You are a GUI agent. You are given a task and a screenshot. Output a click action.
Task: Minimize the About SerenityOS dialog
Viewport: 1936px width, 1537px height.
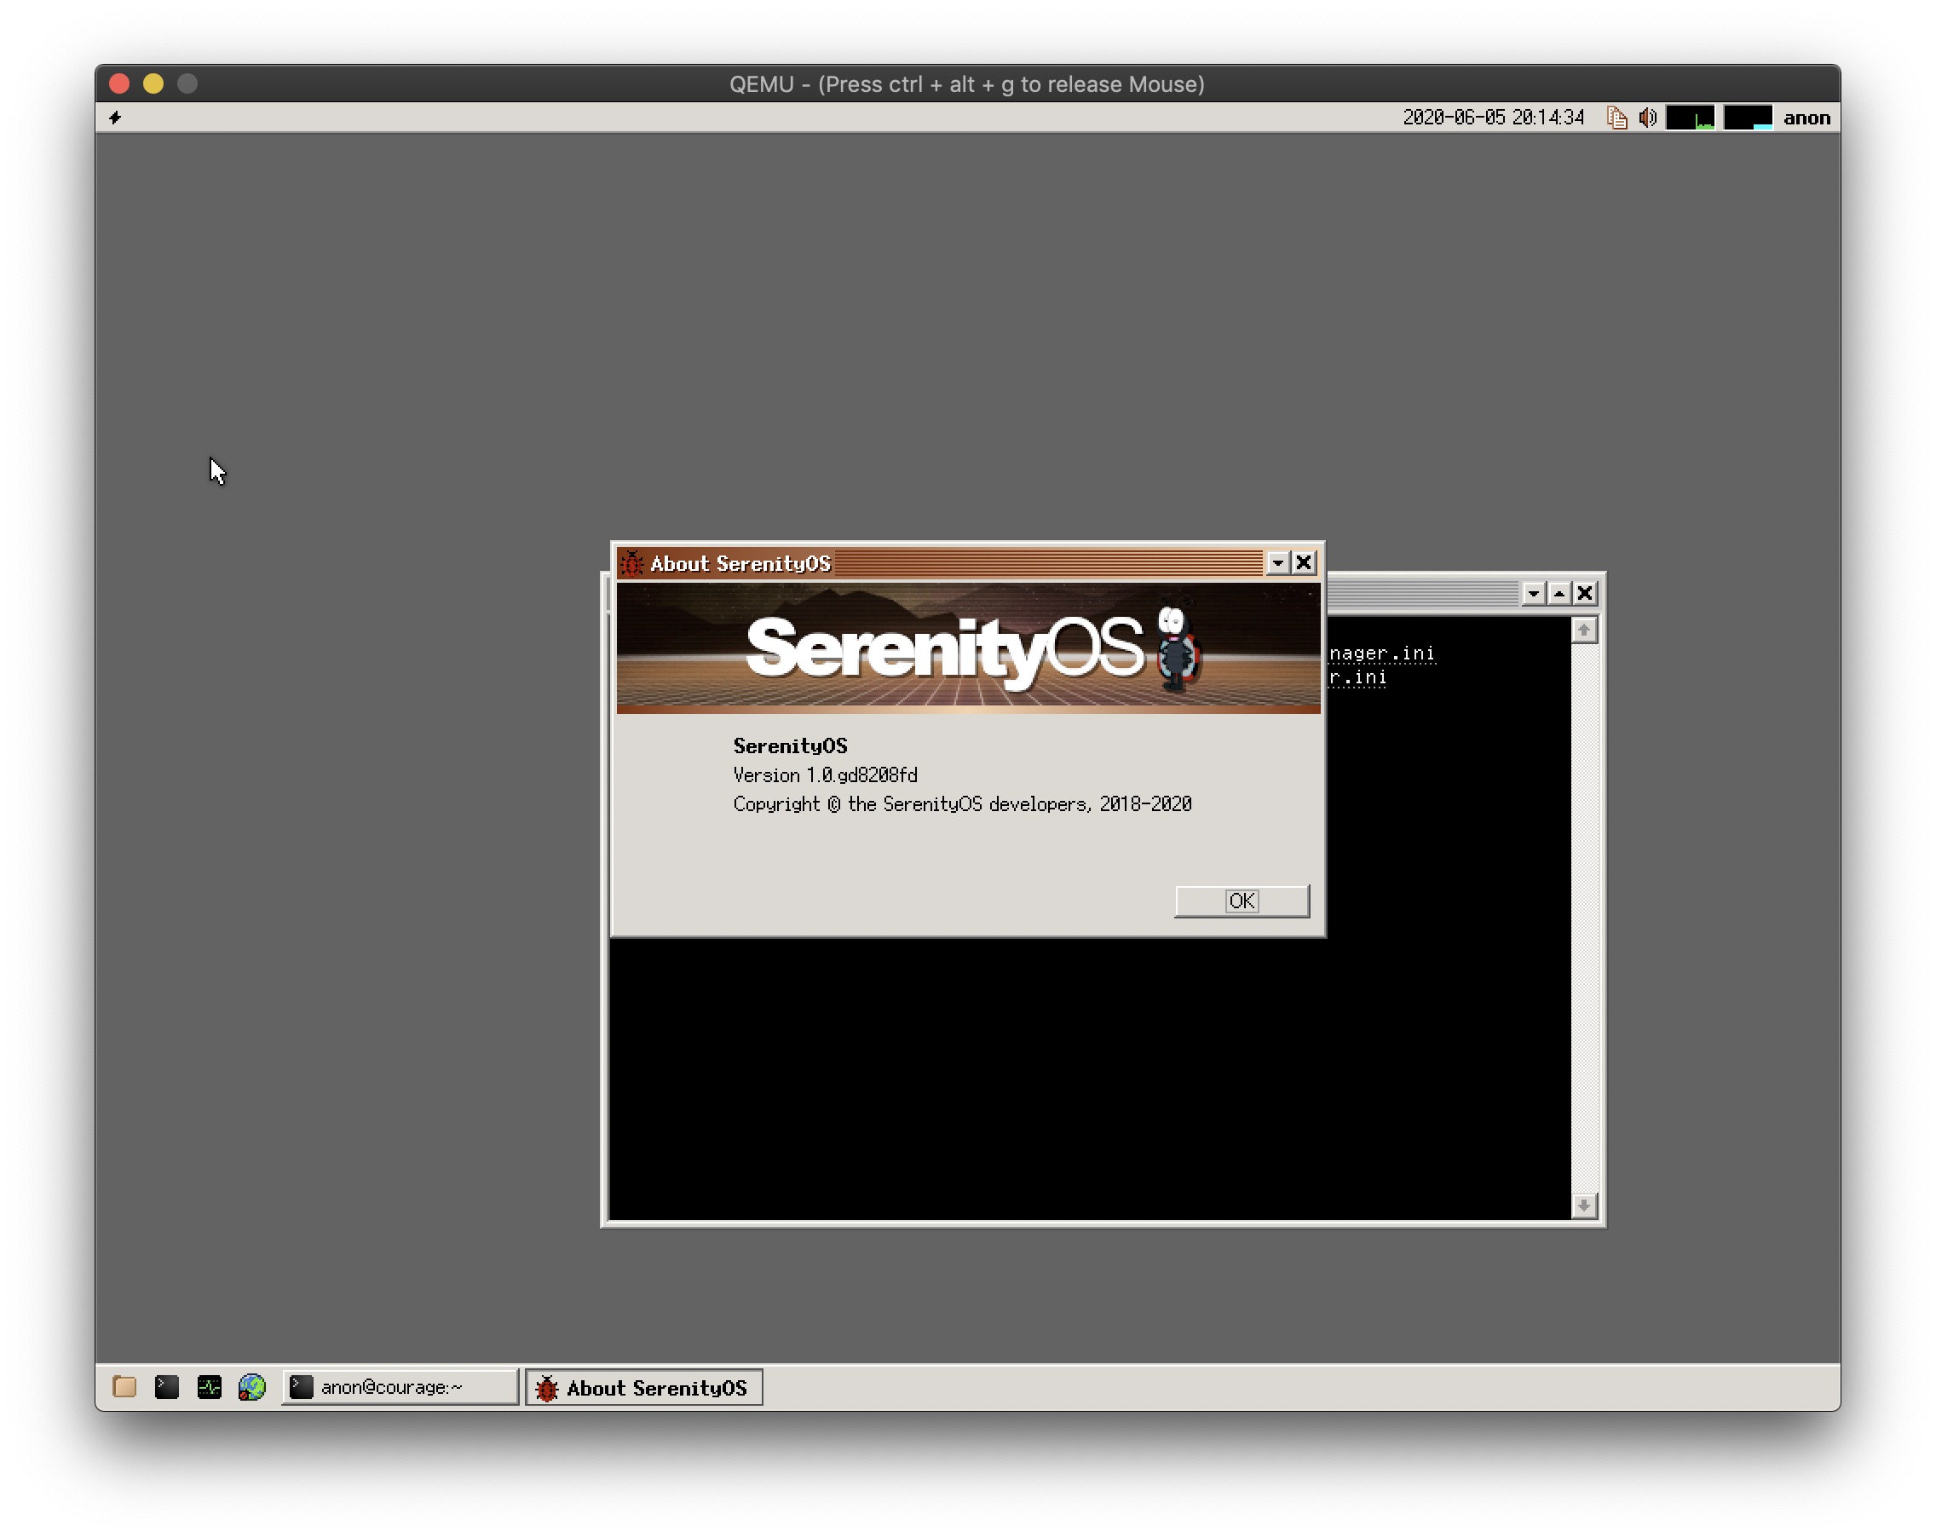(1278, 563)
